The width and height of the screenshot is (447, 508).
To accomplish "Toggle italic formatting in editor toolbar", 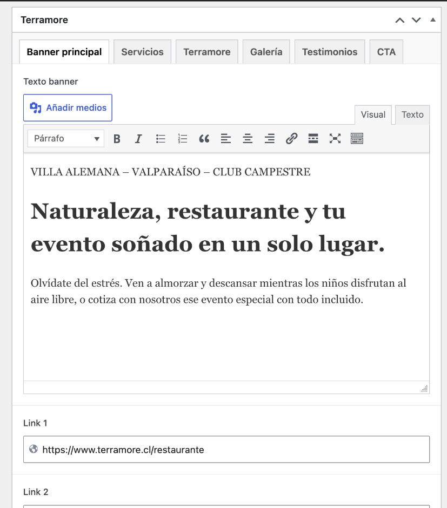I will point(138,139).
